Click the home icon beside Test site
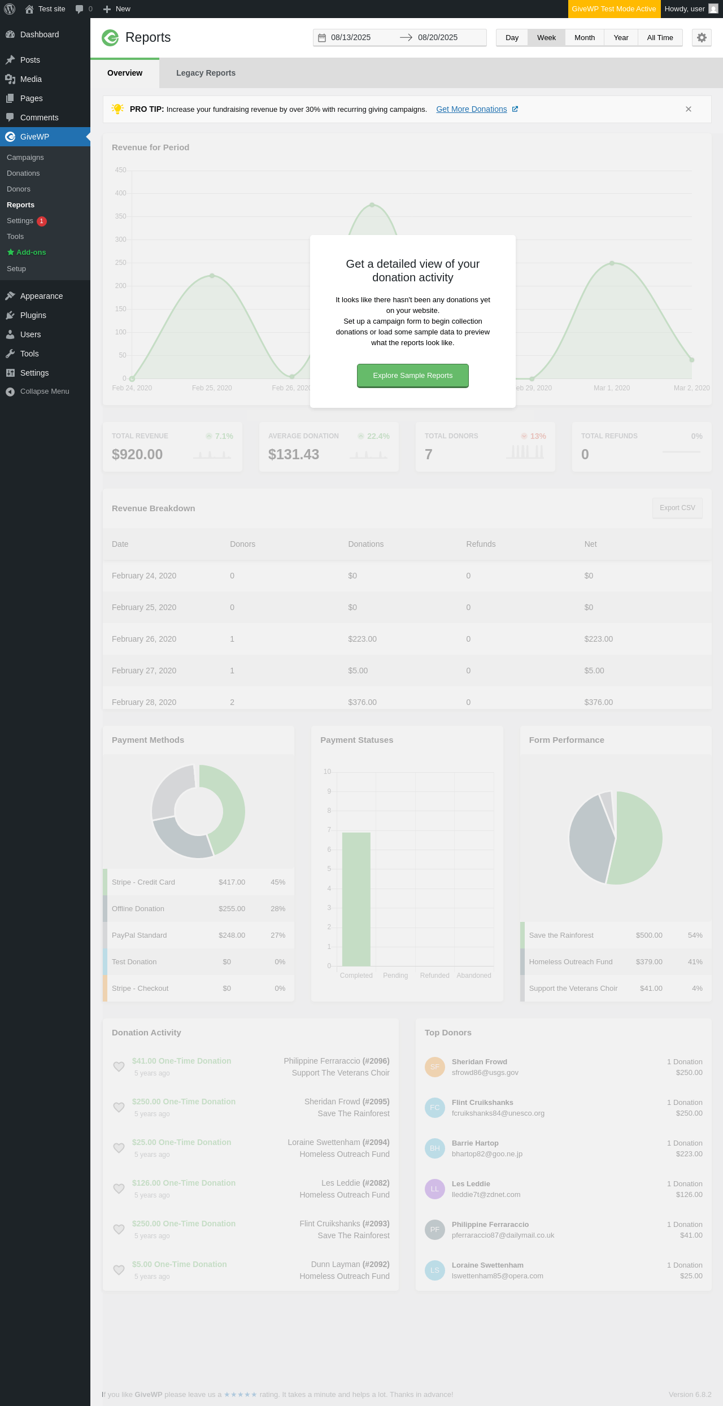 click(x=29, y=9)
